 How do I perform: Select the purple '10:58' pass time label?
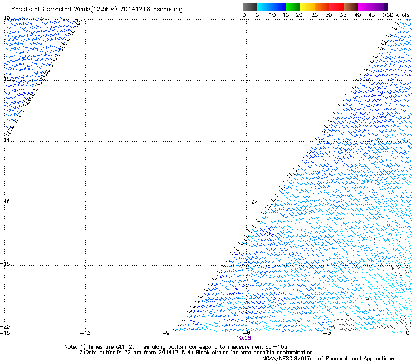click(x=243, y=338)
